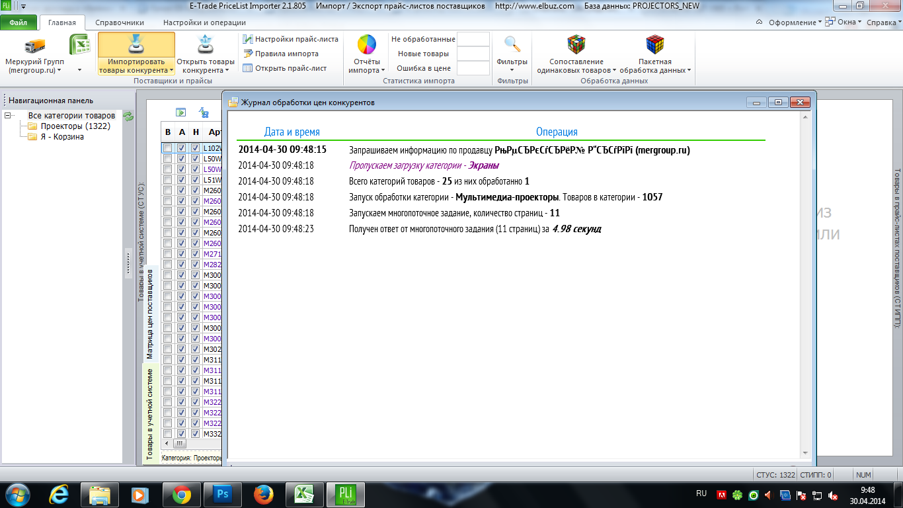The image size is (903, 508).
Task: Uncheck the H checkbox in the L102W row
Action: tap(196, 148)
